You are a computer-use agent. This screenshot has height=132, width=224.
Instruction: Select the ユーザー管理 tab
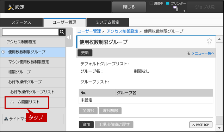[64, 22]
